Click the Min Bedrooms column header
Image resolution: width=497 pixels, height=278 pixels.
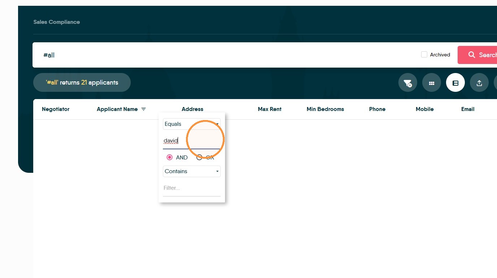325,109
